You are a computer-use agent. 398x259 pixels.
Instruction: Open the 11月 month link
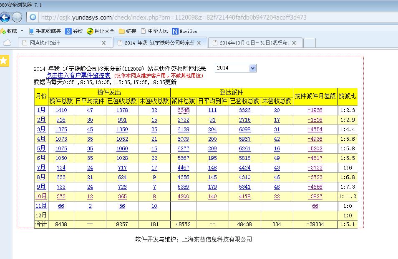pos(41,206)
